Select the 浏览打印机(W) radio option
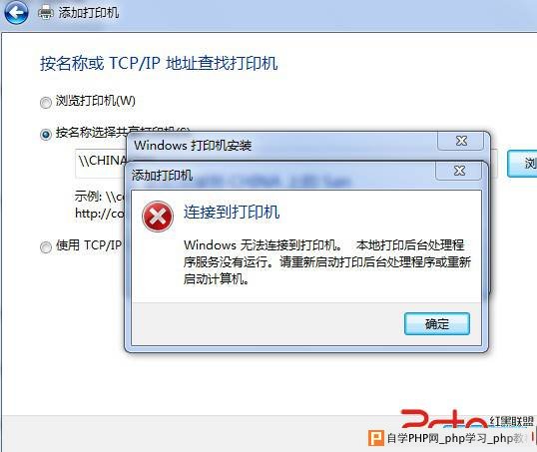 46,103
